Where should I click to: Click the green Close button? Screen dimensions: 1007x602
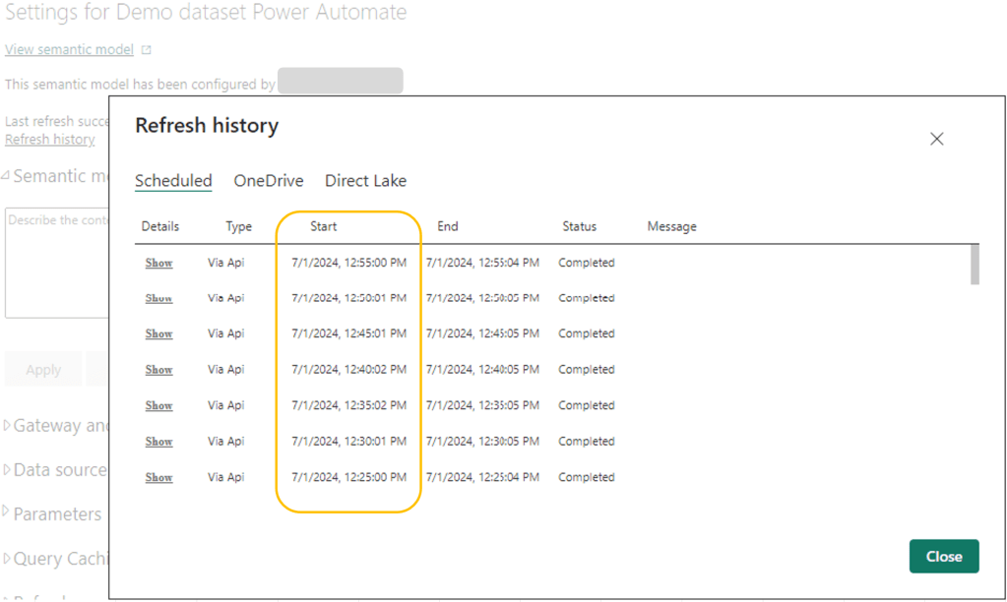tap(943, 557)
